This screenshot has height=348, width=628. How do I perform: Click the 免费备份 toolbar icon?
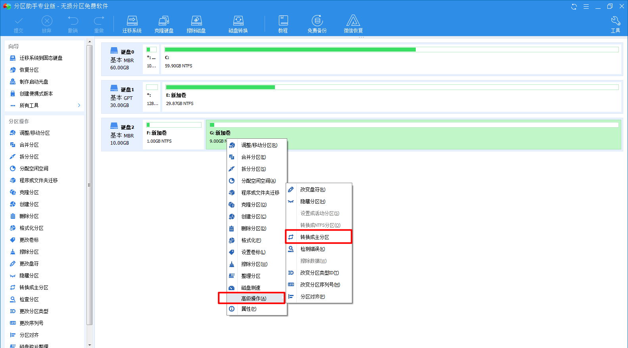(317, 24)
